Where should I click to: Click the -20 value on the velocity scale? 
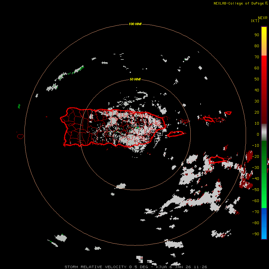(x=256, y=156)
